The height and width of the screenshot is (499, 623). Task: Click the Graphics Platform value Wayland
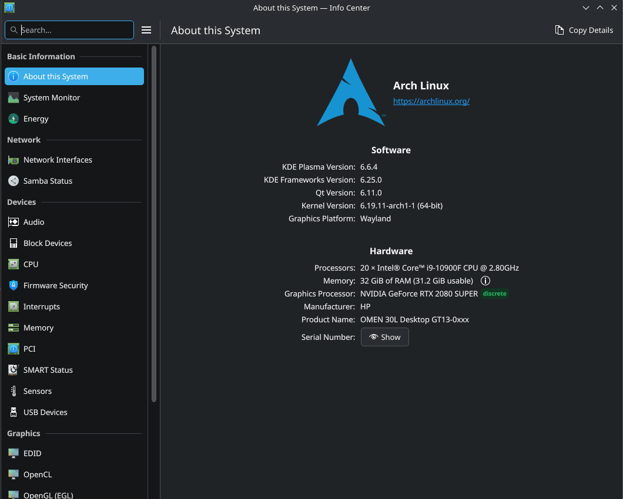click(376, 219)
